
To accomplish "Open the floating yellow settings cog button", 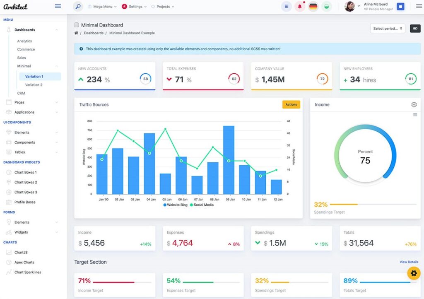I will click(414, 273).
